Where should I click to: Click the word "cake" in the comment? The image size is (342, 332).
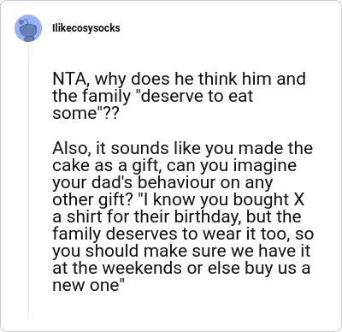(x=67, y=166)
